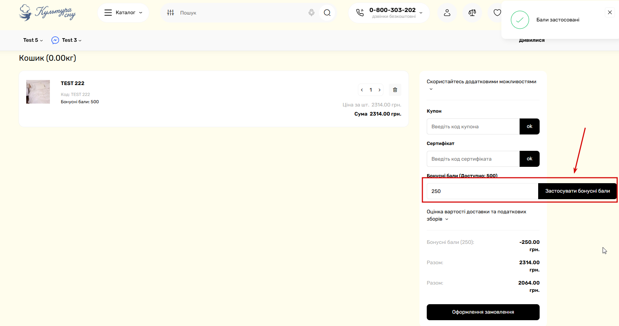Click the Культура сну logo
Screen dimensions: 619x326
click(x=47, y=13)
